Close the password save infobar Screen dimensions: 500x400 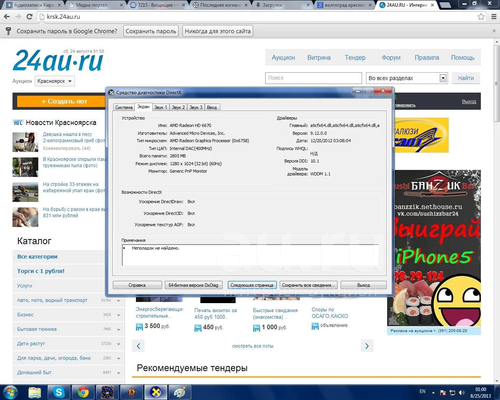(x=495, y=31)
